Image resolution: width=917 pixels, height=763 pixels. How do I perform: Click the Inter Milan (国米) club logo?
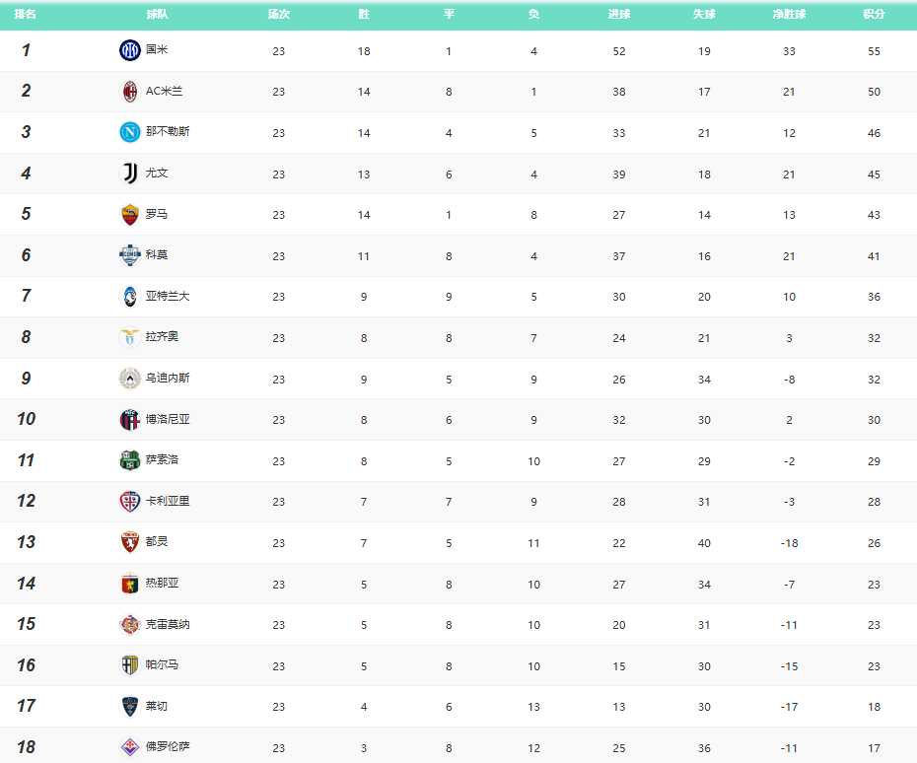(130, 50)
